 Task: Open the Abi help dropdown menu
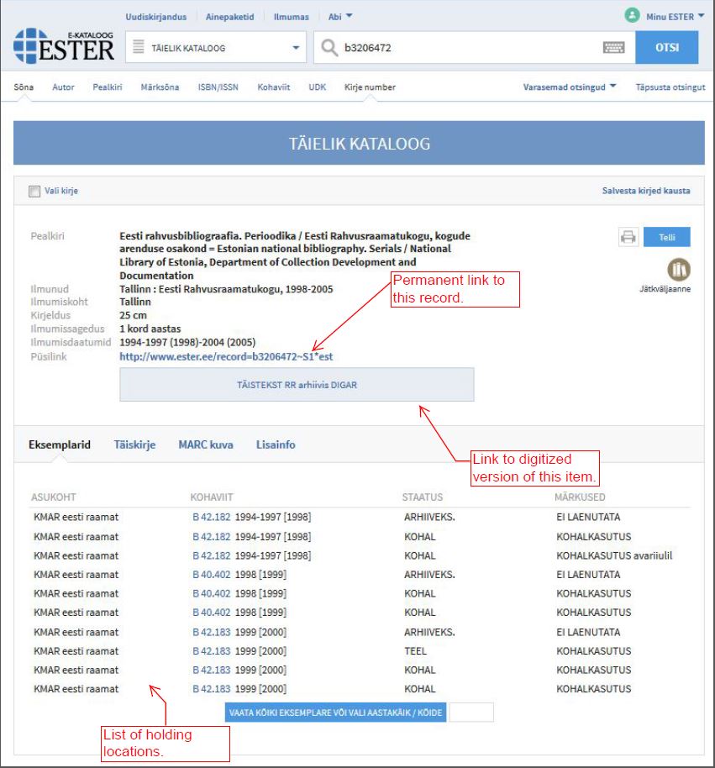340,17
